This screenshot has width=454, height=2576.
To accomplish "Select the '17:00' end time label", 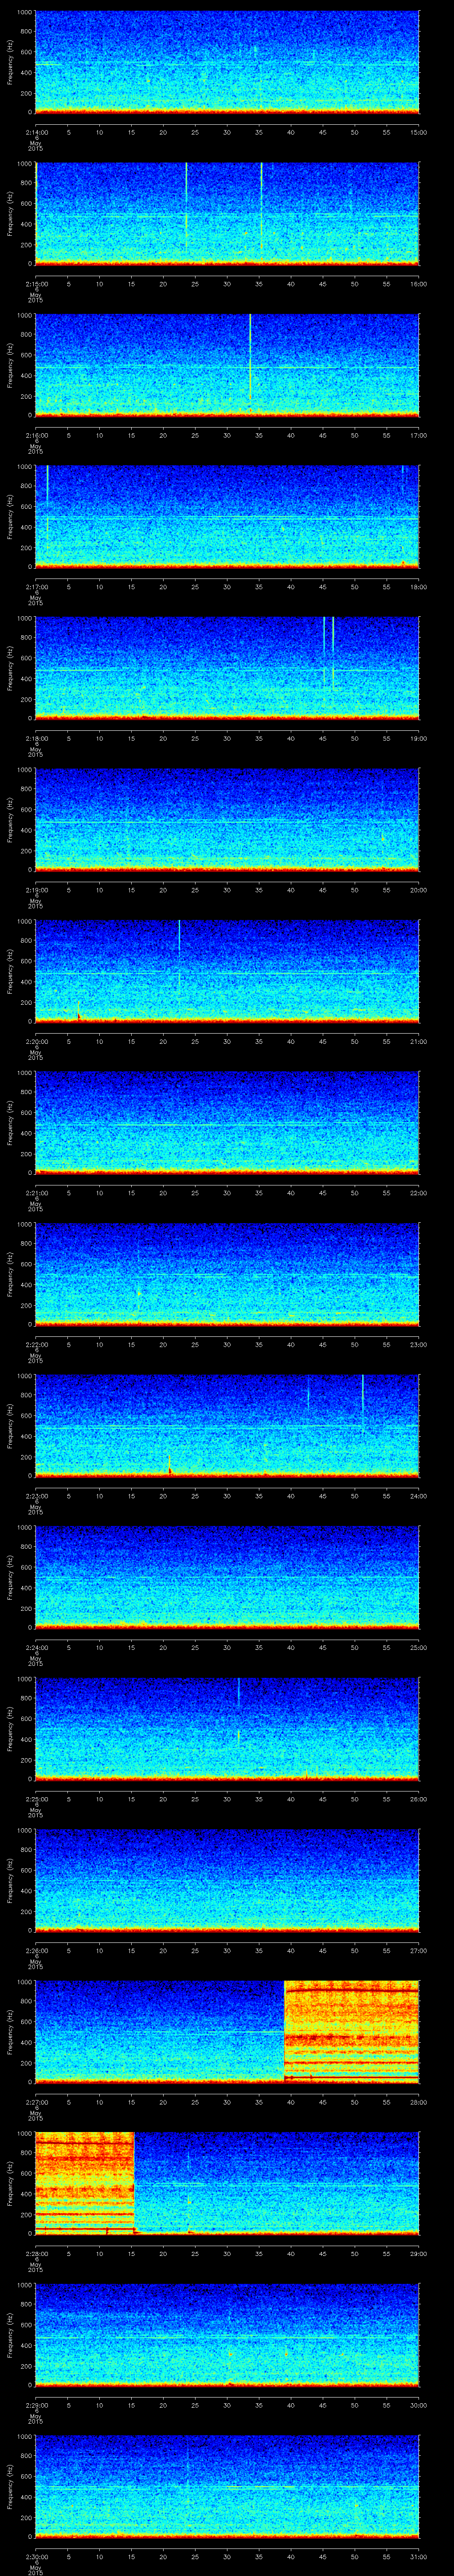I will pyautogui.click(x=419, y=435).
